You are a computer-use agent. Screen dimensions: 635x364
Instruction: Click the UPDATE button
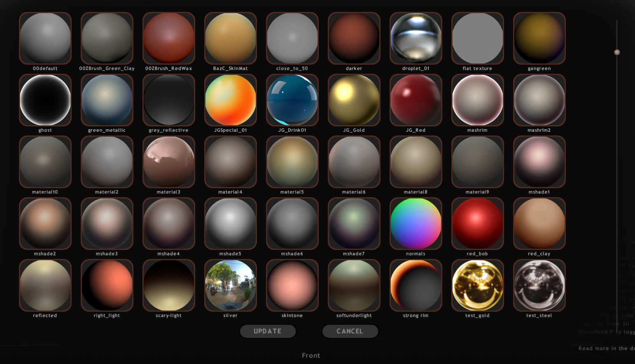tap(268, 331)
